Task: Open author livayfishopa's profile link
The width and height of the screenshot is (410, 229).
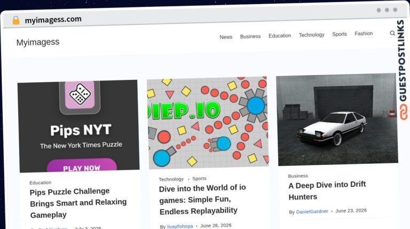Action: pos(180,226)
